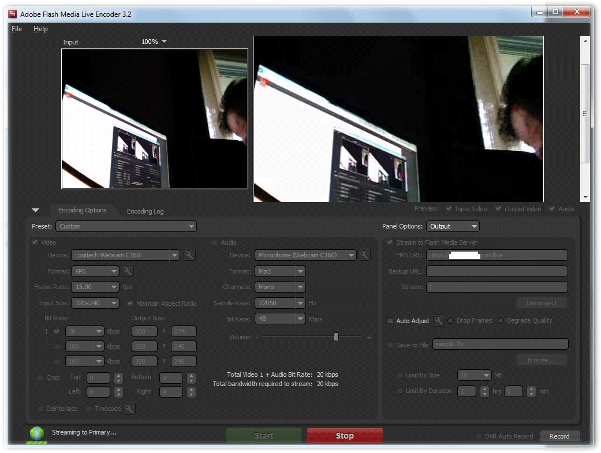601x453 pixels.
Task: Open video Format VP6 dropdown
Action: [95, 271]
